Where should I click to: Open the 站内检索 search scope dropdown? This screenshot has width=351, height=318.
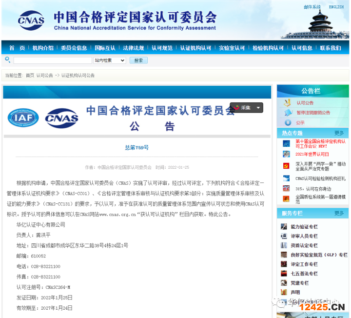coord(110,60)
